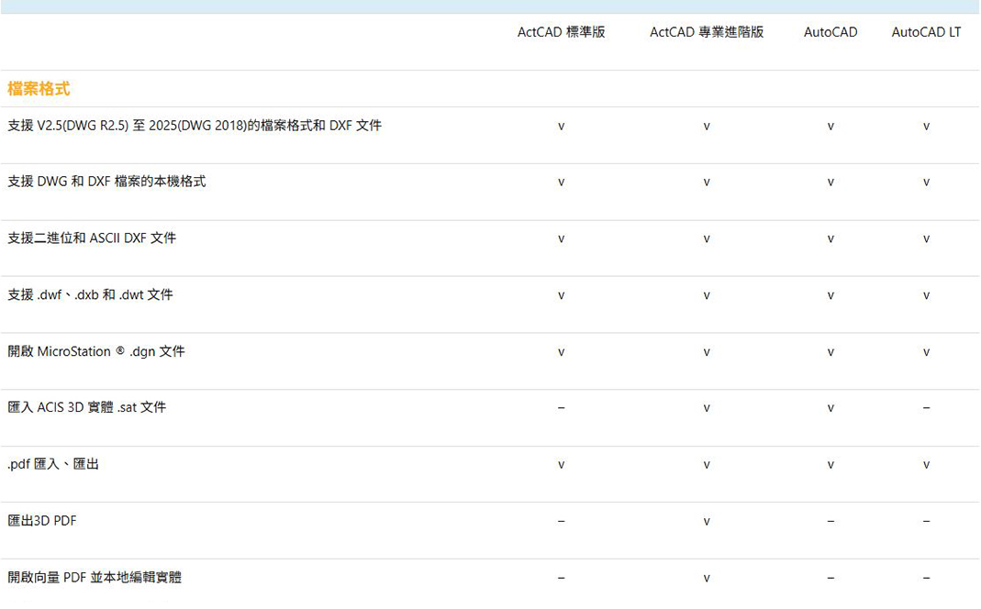
Task: Select the AutoCAD column header
Action: coord(830,31)
